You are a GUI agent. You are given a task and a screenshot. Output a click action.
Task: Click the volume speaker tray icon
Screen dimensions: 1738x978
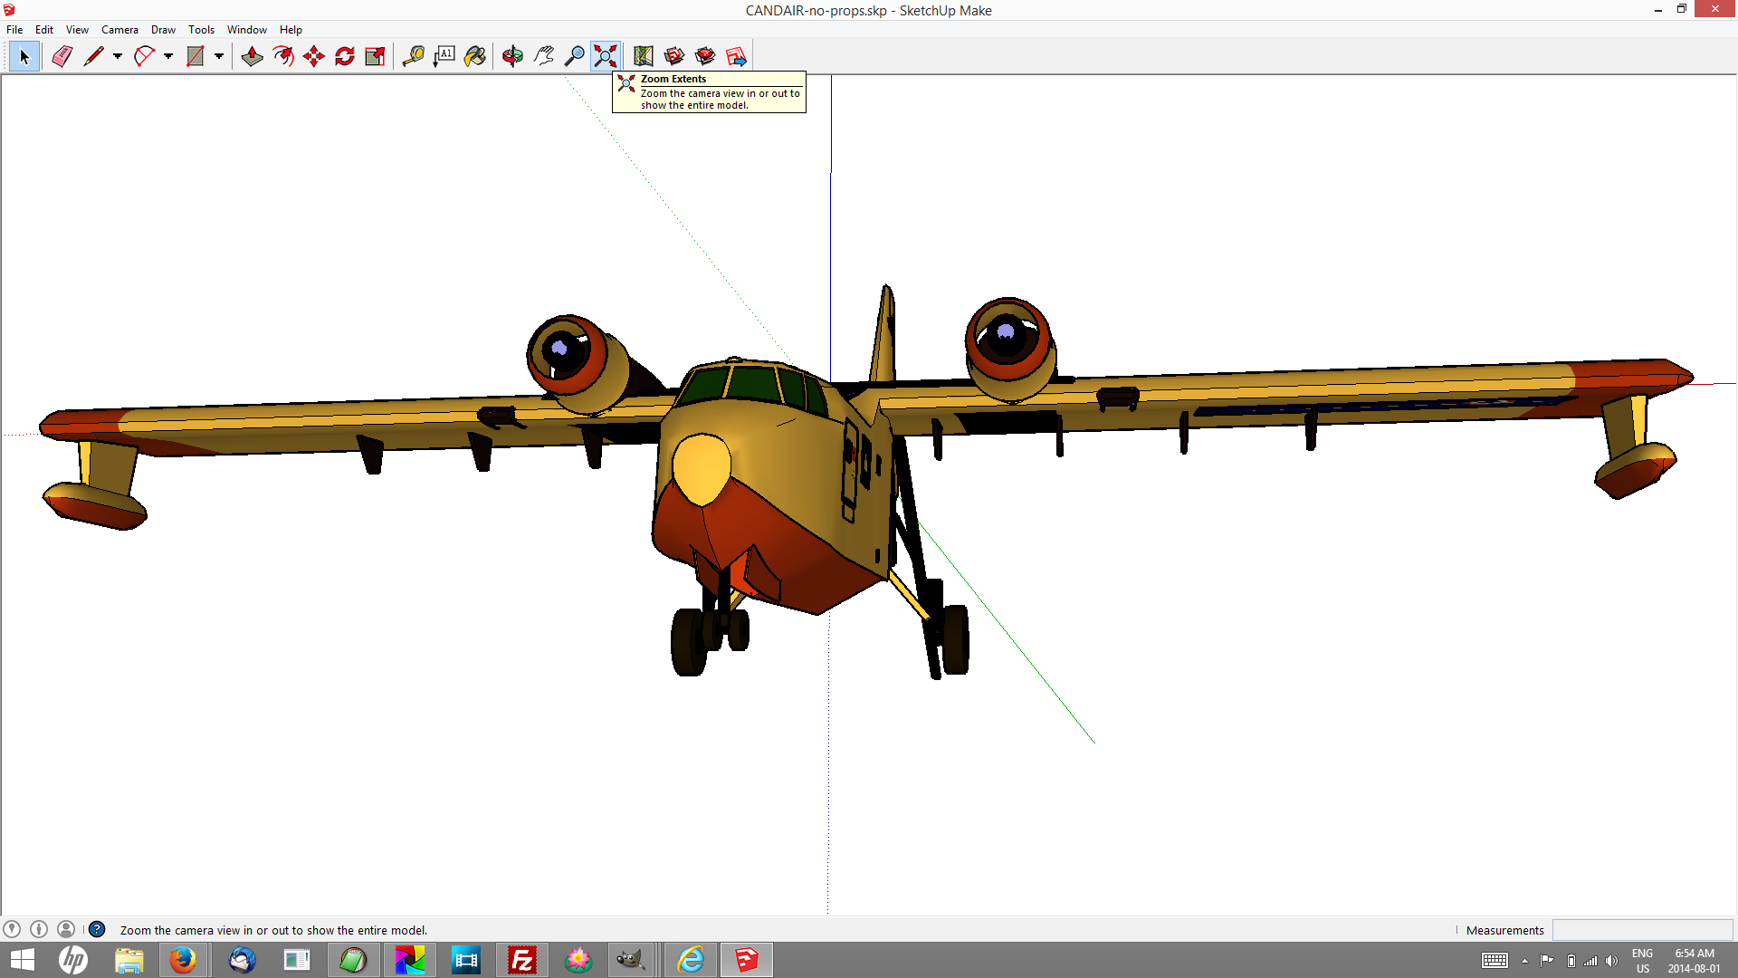click(x=1611, y=961)
